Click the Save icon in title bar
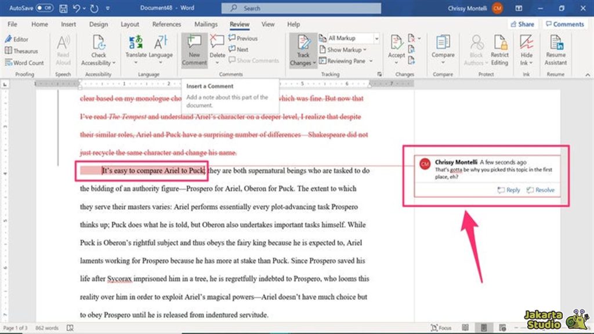This screenshot has height=334, width=594. [64, 9]
